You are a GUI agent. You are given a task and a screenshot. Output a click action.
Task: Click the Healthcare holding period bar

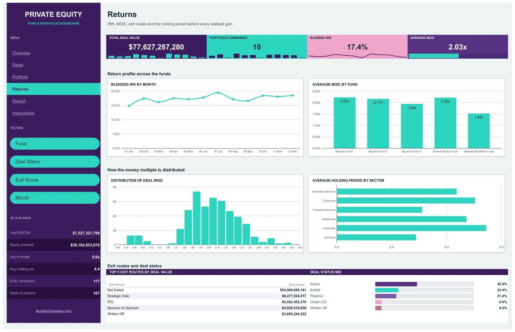(402, 219)
